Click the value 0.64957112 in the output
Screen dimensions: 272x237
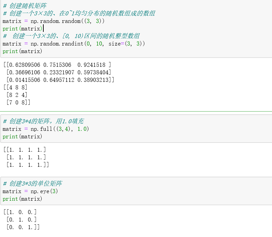pos(59,80)
